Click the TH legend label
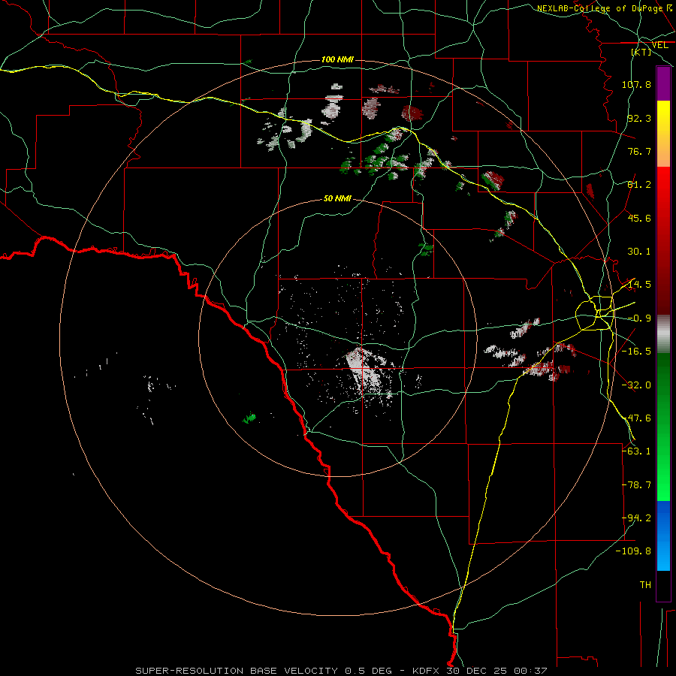The image size is (676, 676). tap(645, 585)
